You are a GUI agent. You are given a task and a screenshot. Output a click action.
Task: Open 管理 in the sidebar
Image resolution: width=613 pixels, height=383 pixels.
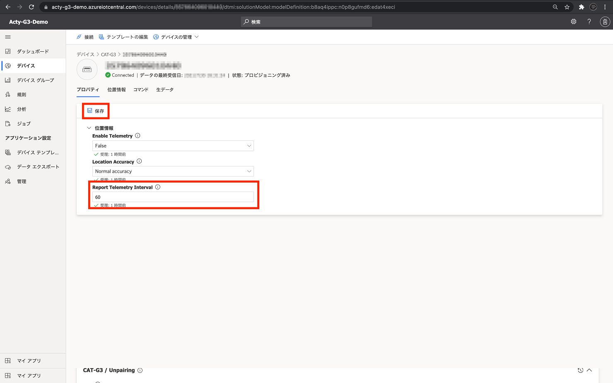(33, 181)
